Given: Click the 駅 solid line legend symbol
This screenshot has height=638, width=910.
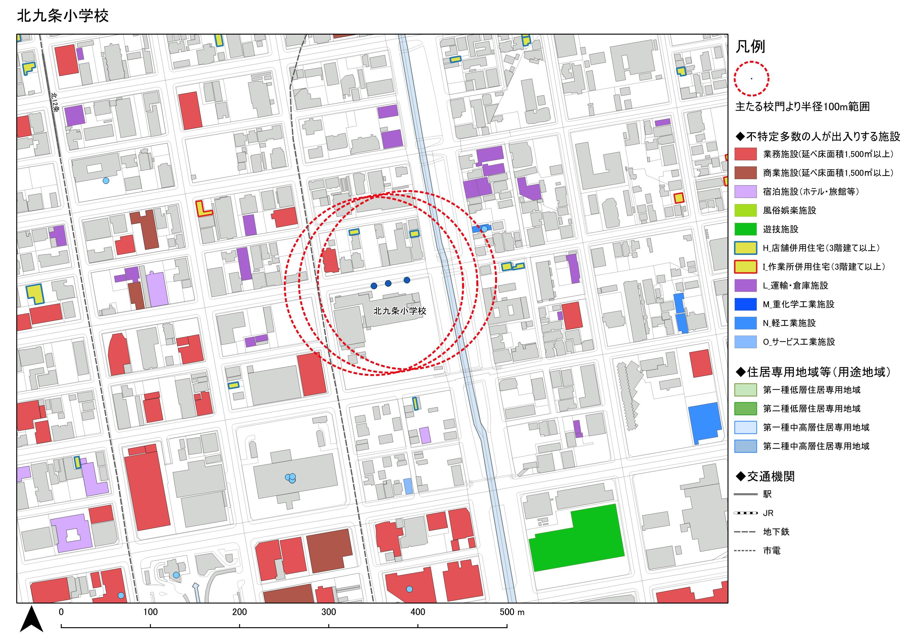Looking at the screenshot, I should coord(745,494).
